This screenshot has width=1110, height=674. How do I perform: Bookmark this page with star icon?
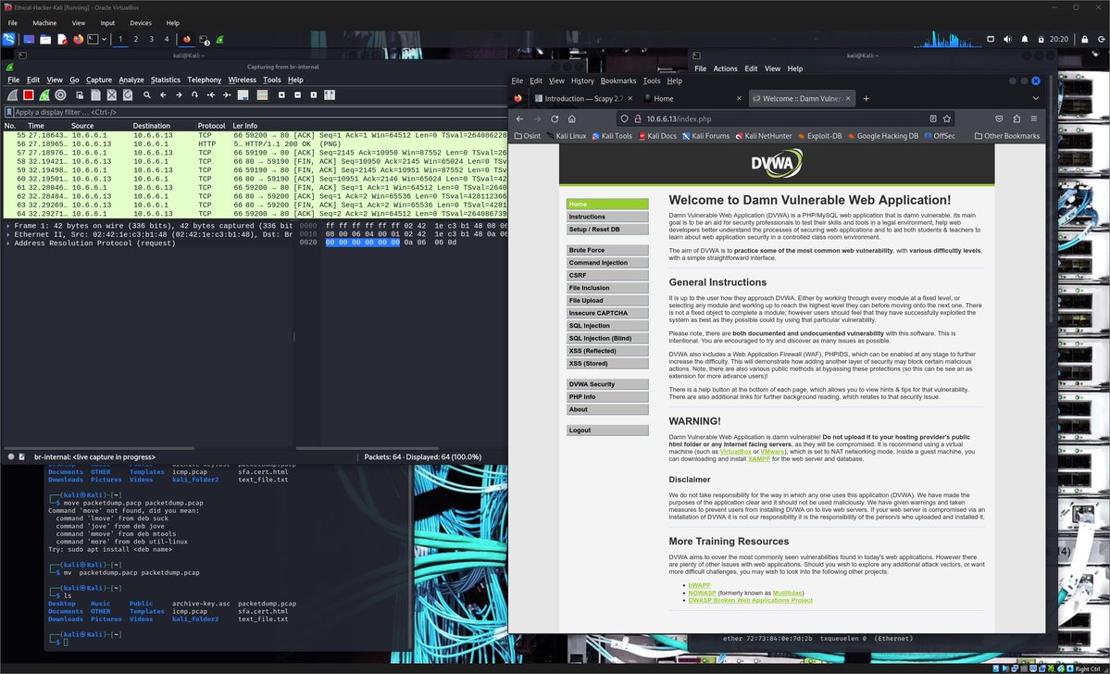pos(946,119)
